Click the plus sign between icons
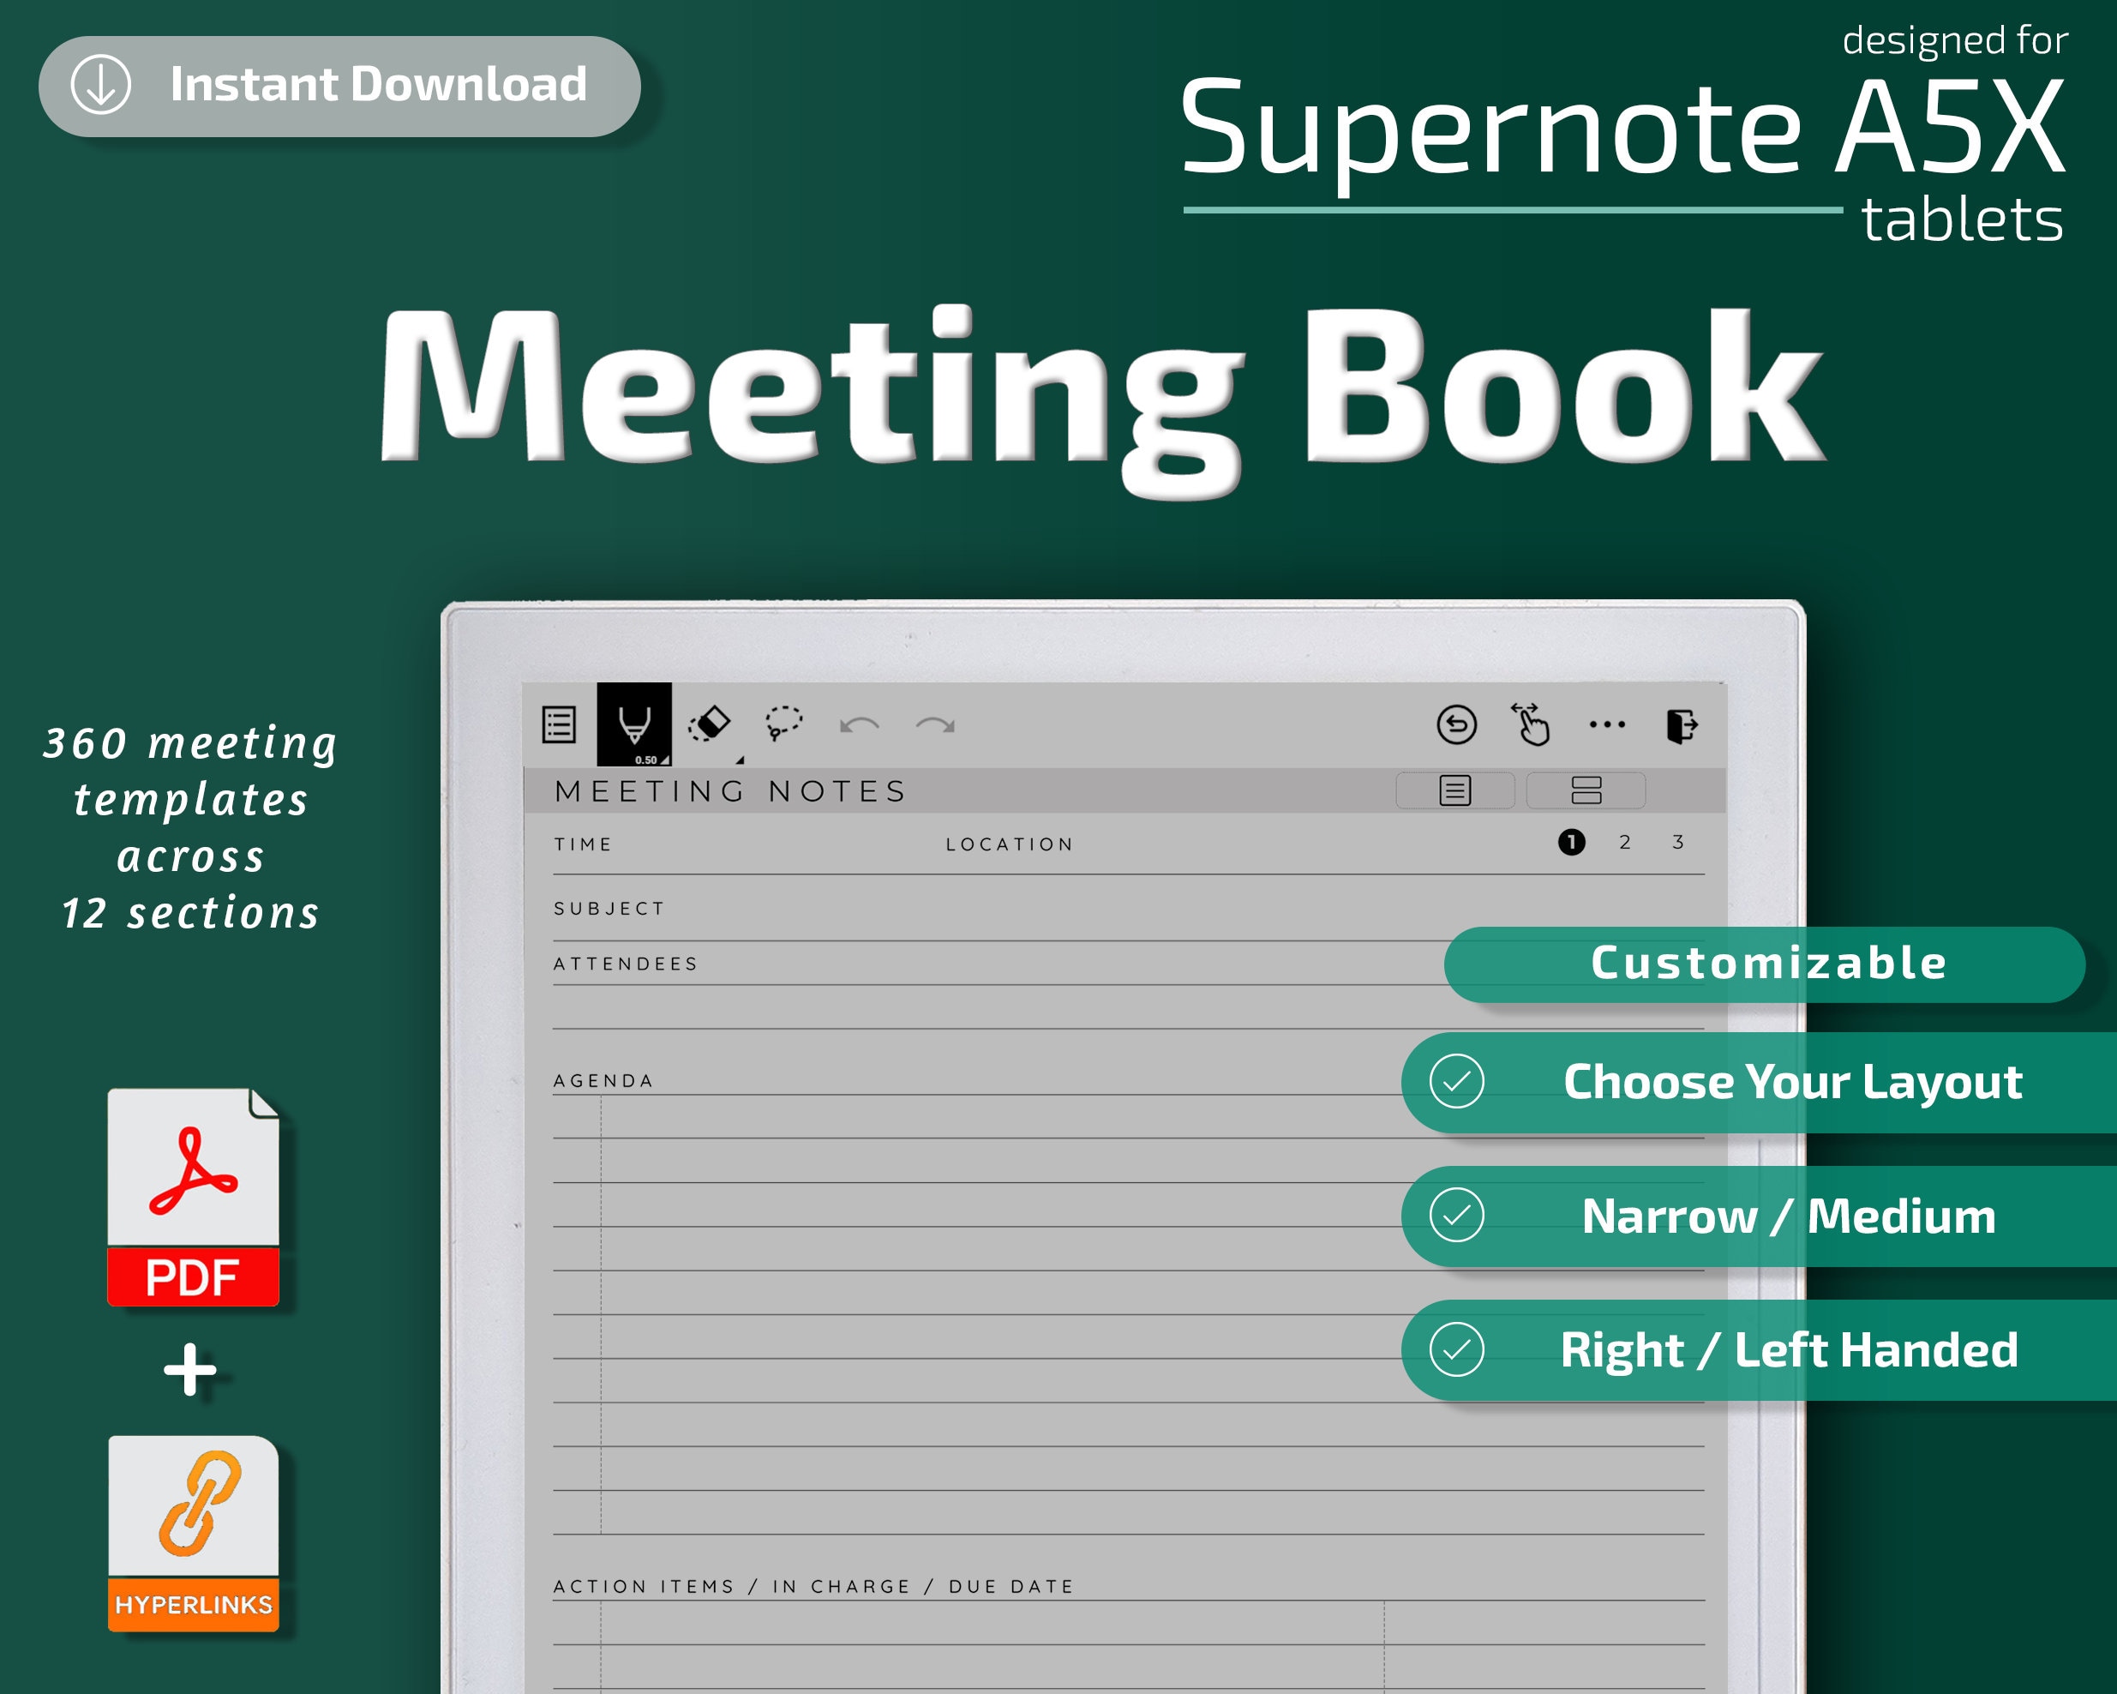 pyautogui.click(x=190, y=1371)
